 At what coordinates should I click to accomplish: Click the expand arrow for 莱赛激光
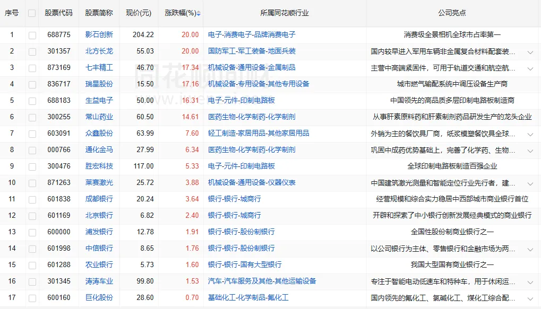530,184
